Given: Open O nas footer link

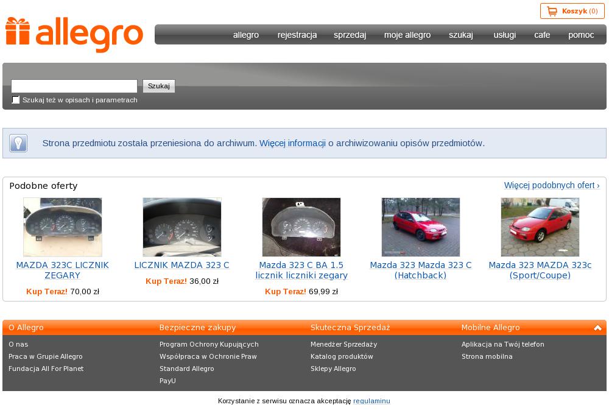Looking at the screenshot, I should coord(18,344).
